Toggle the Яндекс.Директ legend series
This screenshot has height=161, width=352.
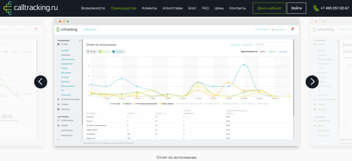[167, 104]
